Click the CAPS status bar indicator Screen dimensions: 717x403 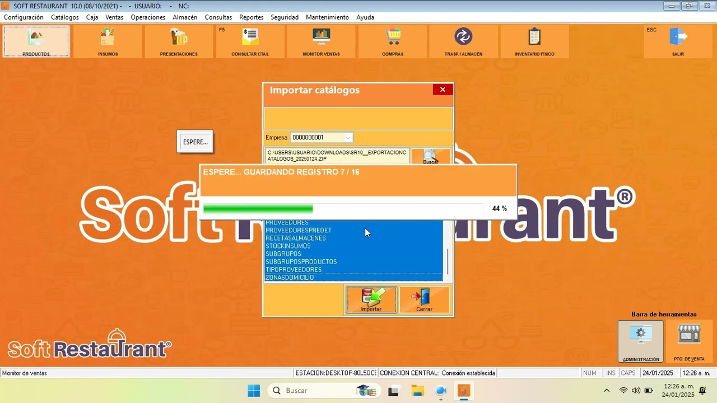click(x=628, y=373)
